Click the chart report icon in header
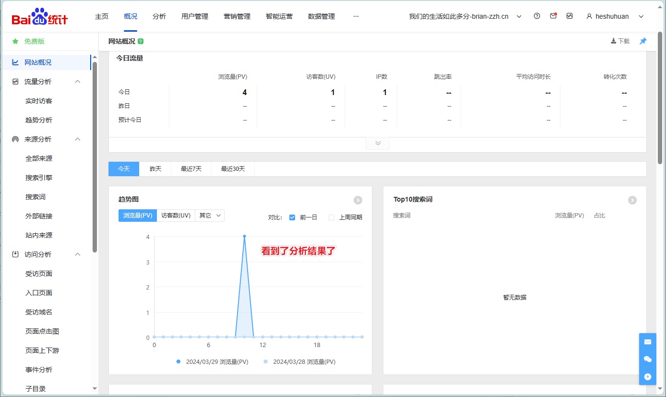Viewport: 666px width, 397px height. click(570, 16)
